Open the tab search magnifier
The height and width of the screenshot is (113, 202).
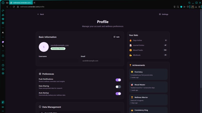click(189, 3)
